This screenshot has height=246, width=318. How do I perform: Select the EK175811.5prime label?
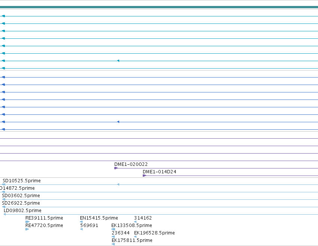click(x=132, y=240)
